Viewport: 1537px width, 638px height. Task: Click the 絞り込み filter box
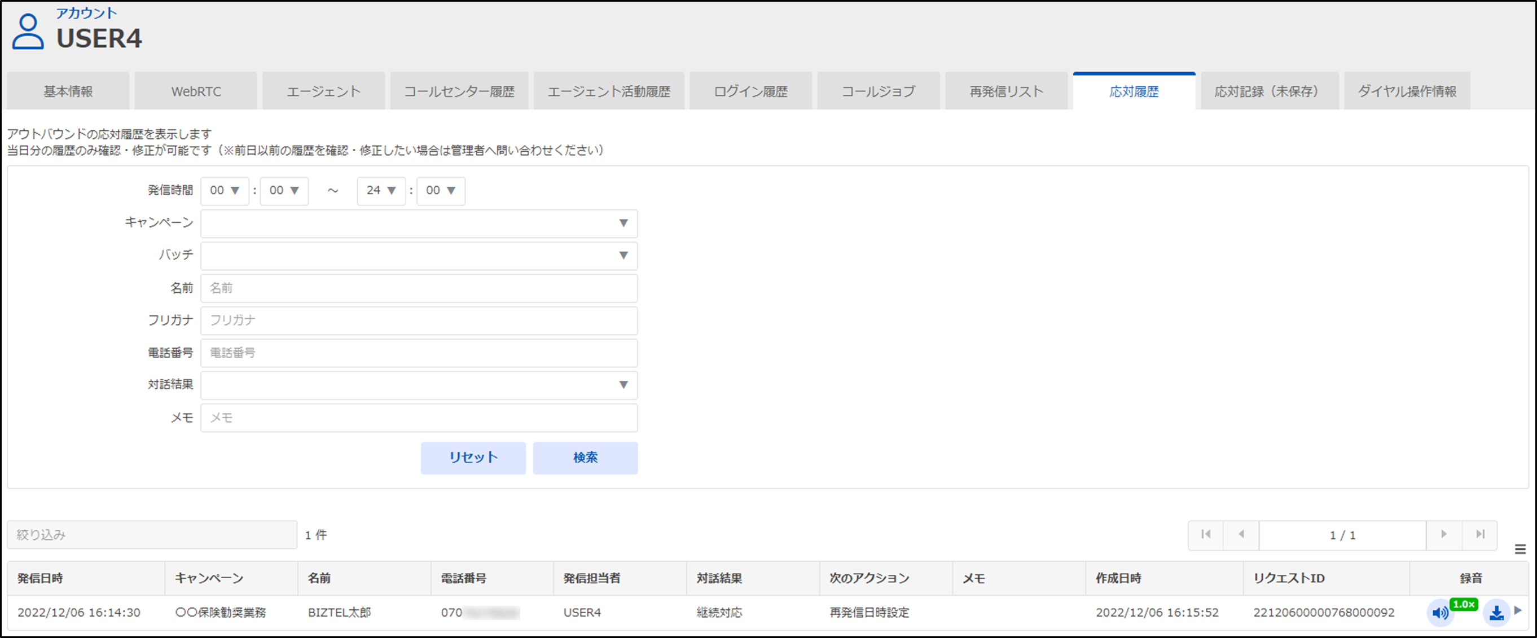tap(152, 535)
